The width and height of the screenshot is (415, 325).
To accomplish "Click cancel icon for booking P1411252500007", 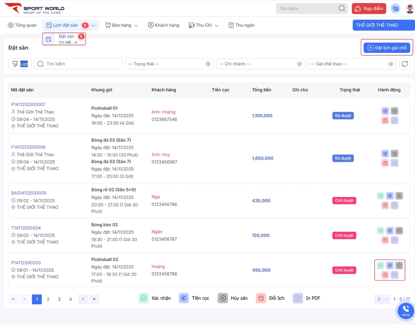I will tap(394, 111).
